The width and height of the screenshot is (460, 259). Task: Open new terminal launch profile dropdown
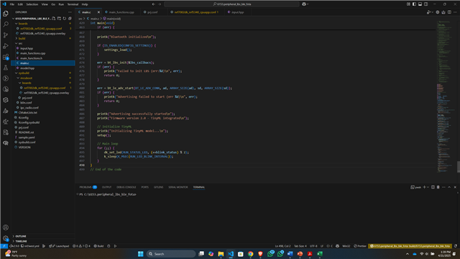[428, 187]
